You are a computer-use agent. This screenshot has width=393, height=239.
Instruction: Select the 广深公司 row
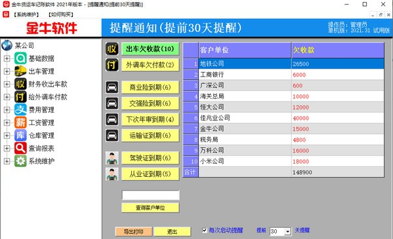point(283,85)
